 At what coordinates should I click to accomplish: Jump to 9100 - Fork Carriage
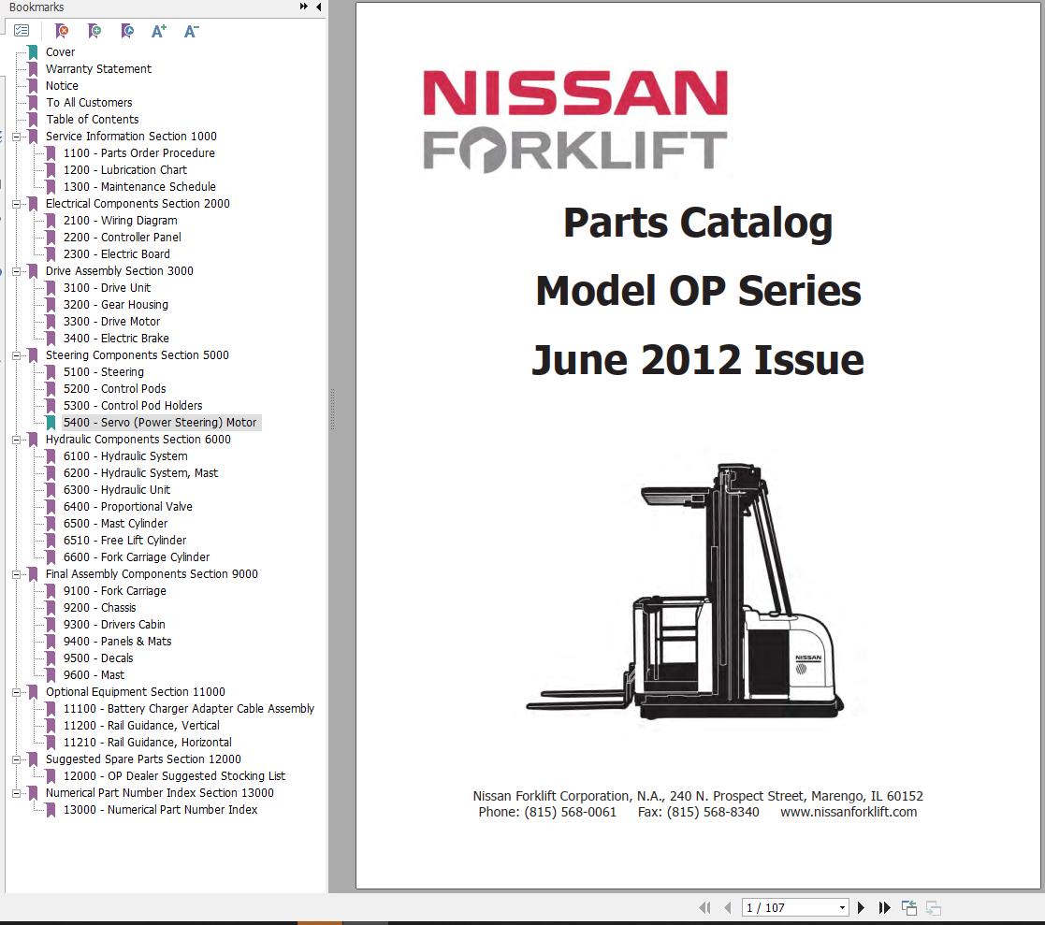(115, 591)
